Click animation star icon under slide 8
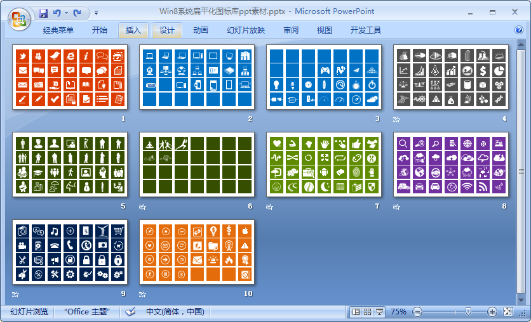 click(396, 207)
